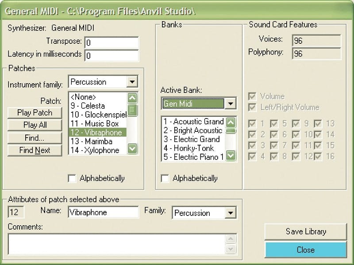
Task: Click the patch Name field
Action: (x=104, y=212)
